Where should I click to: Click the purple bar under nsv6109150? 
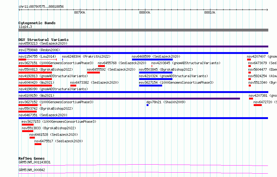tap(129, 99)
